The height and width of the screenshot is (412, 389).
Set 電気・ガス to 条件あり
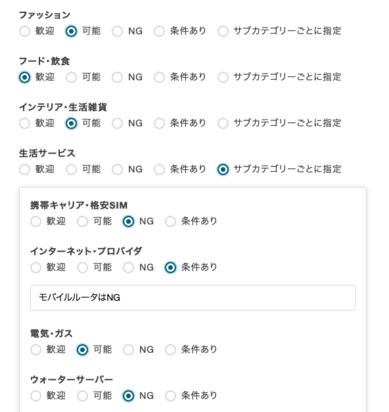coord(170,349)
